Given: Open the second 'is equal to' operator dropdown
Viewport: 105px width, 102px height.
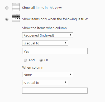Looking at the screenshot, I should point(45,83).
